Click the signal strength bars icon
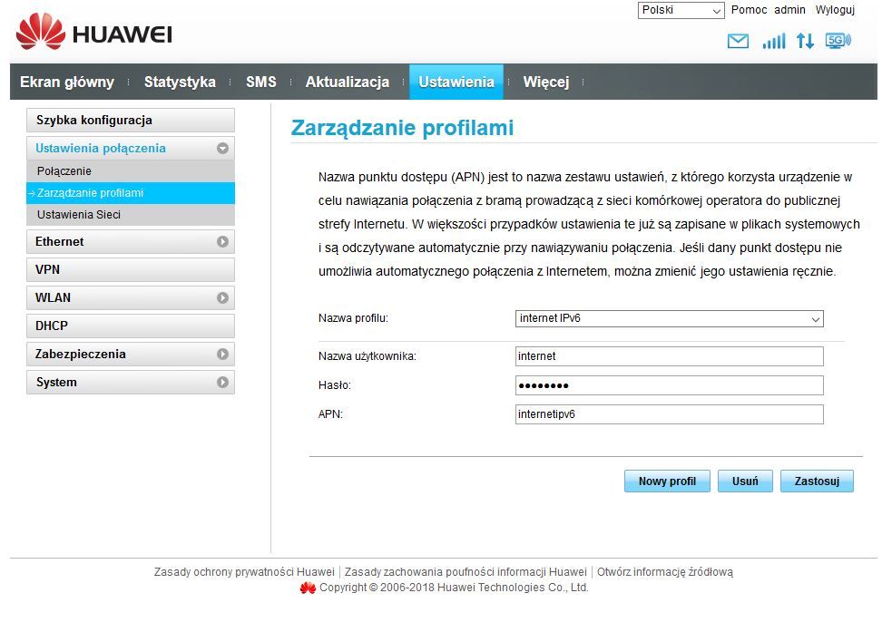The height and width of the screenshot is (632, 892). (772, 41)
